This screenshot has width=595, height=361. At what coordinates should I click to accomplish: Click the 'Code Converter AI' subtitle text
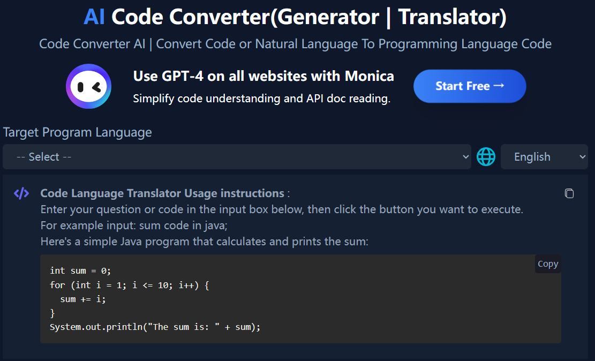click(296, 44)
